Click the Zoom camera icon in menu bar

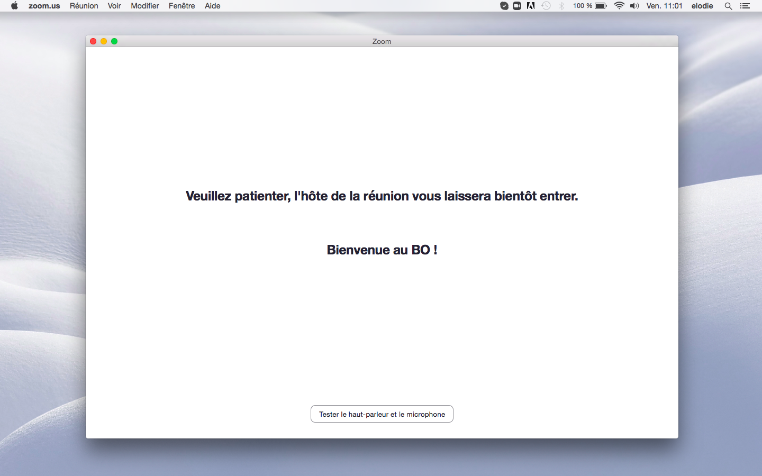(517, 6)
